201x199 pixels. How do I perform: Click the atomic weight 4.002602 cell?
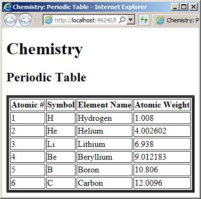point(162,131)
